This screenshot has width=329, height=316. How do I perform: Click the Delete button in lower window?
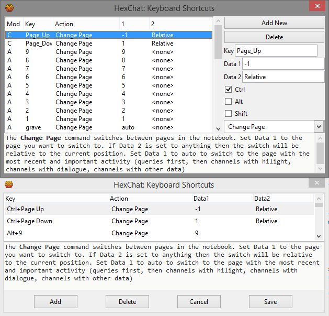(x=127, y=301)
